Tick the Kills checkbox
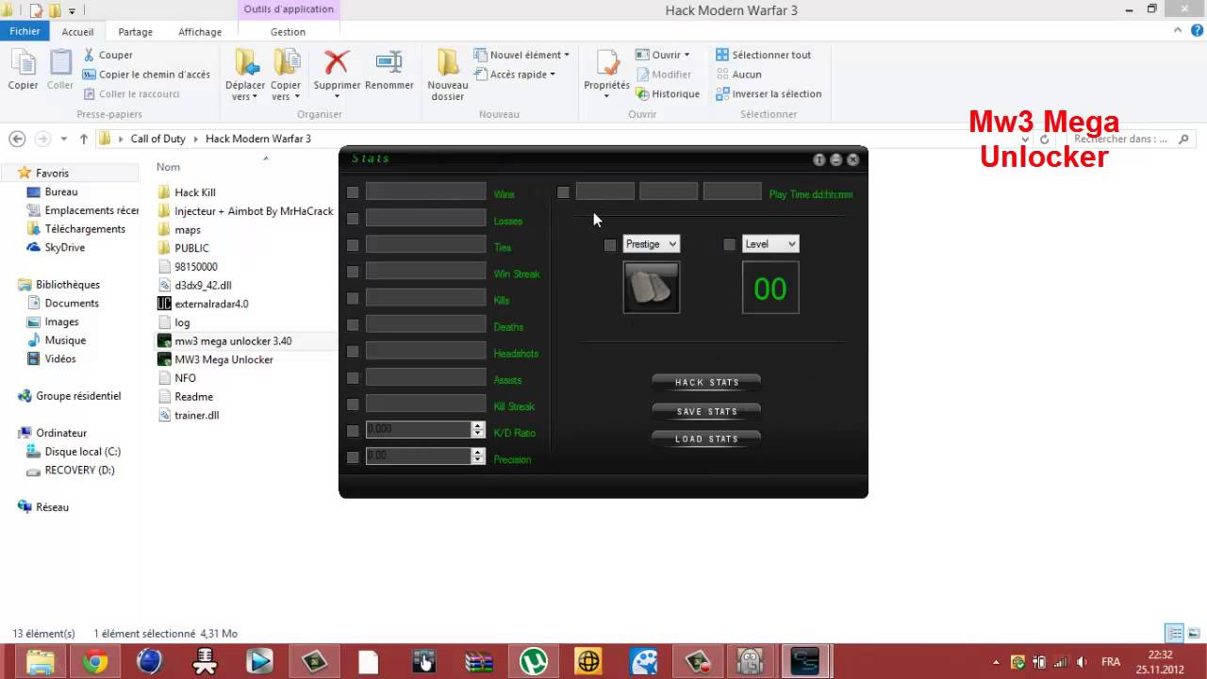This screenshot has height=679, width=1207. tap(353, 298)
